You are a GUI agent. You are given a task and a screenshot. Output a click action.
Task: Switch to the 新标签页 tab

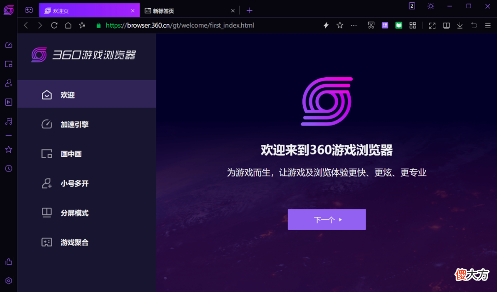click(190, 11)
